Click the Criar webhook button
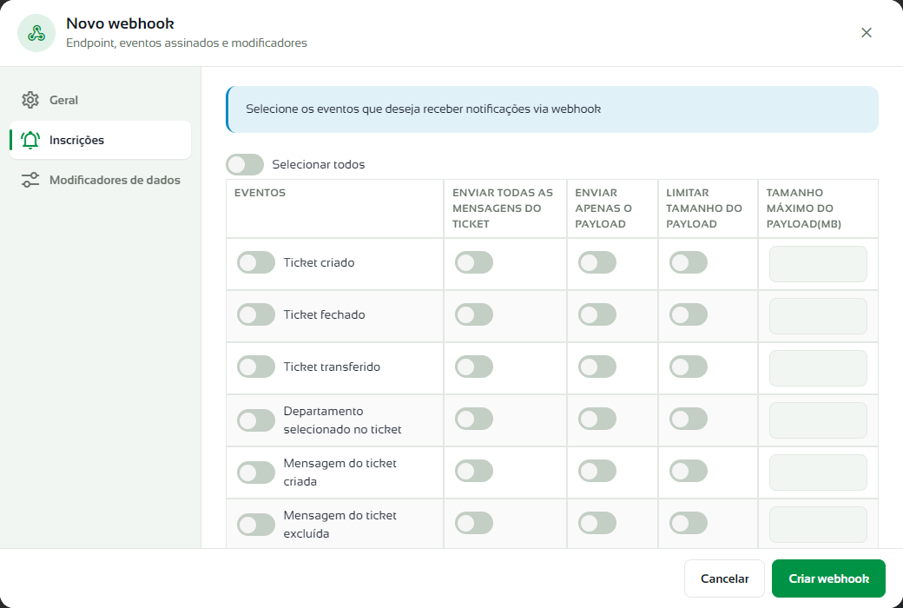Screen dimensions: 903x608 [828, 578]
